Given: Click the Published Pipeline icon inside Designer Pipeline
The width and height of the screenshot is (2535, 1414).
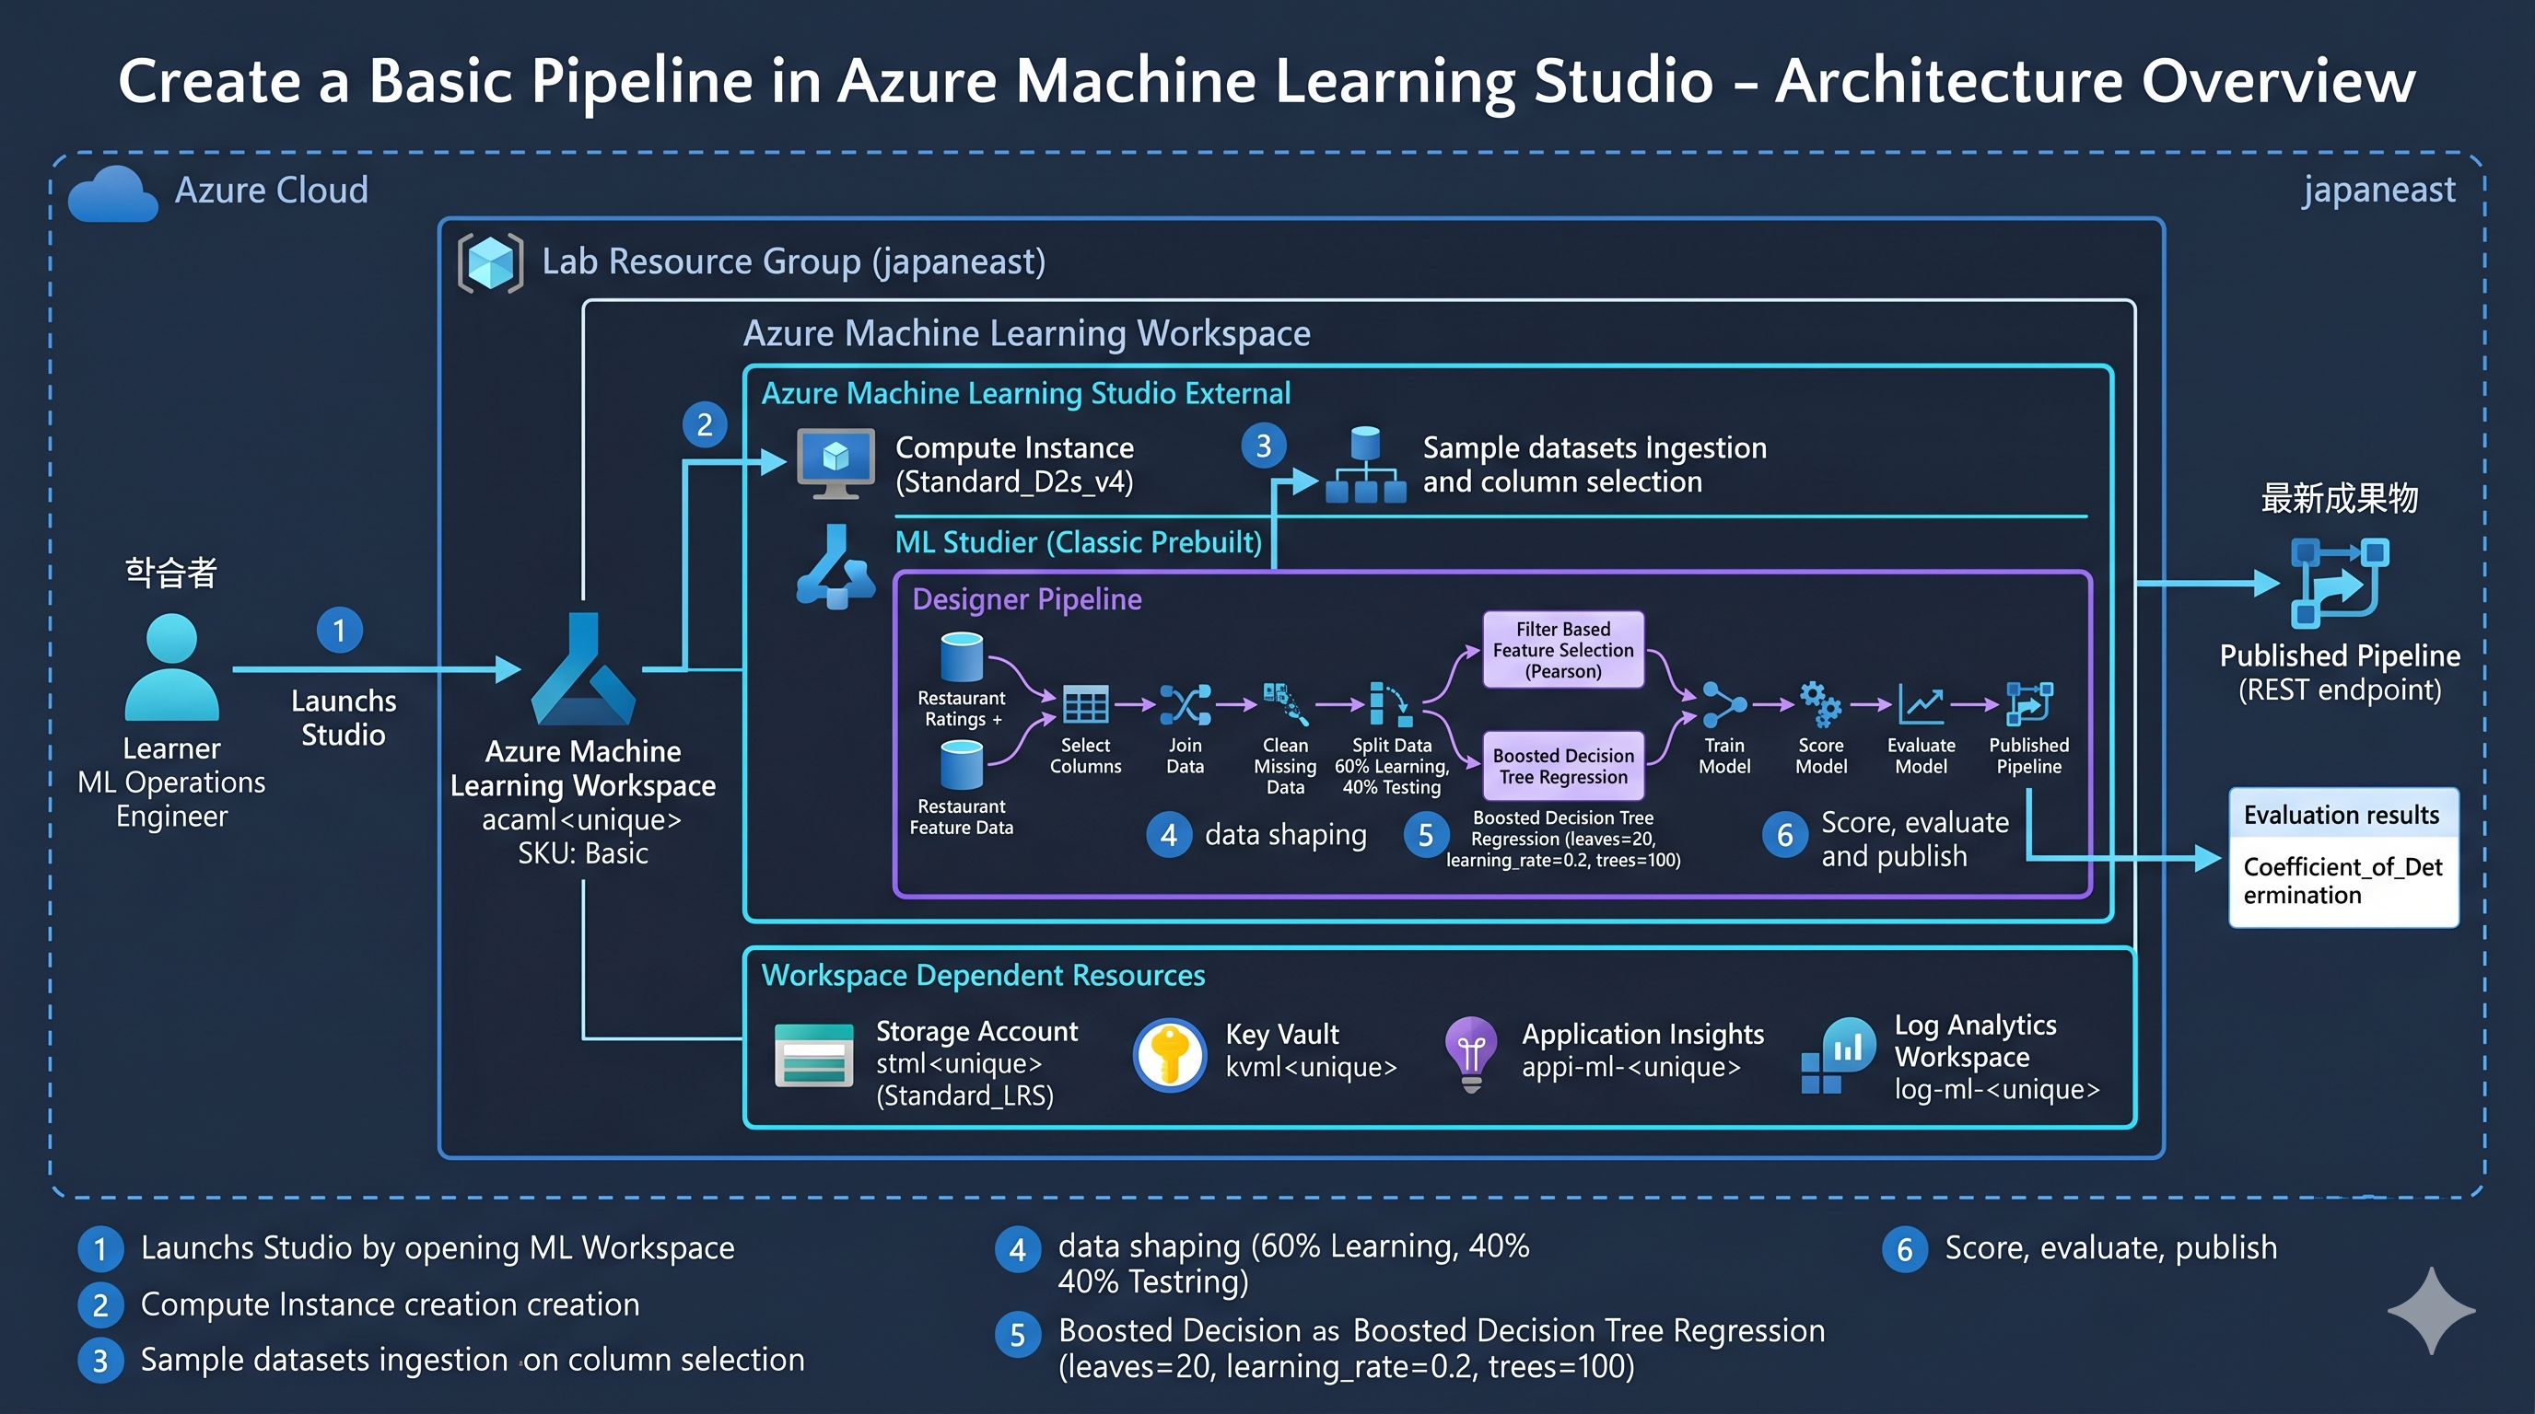Looking at the screenshot, I should [x=2029, y=704].
